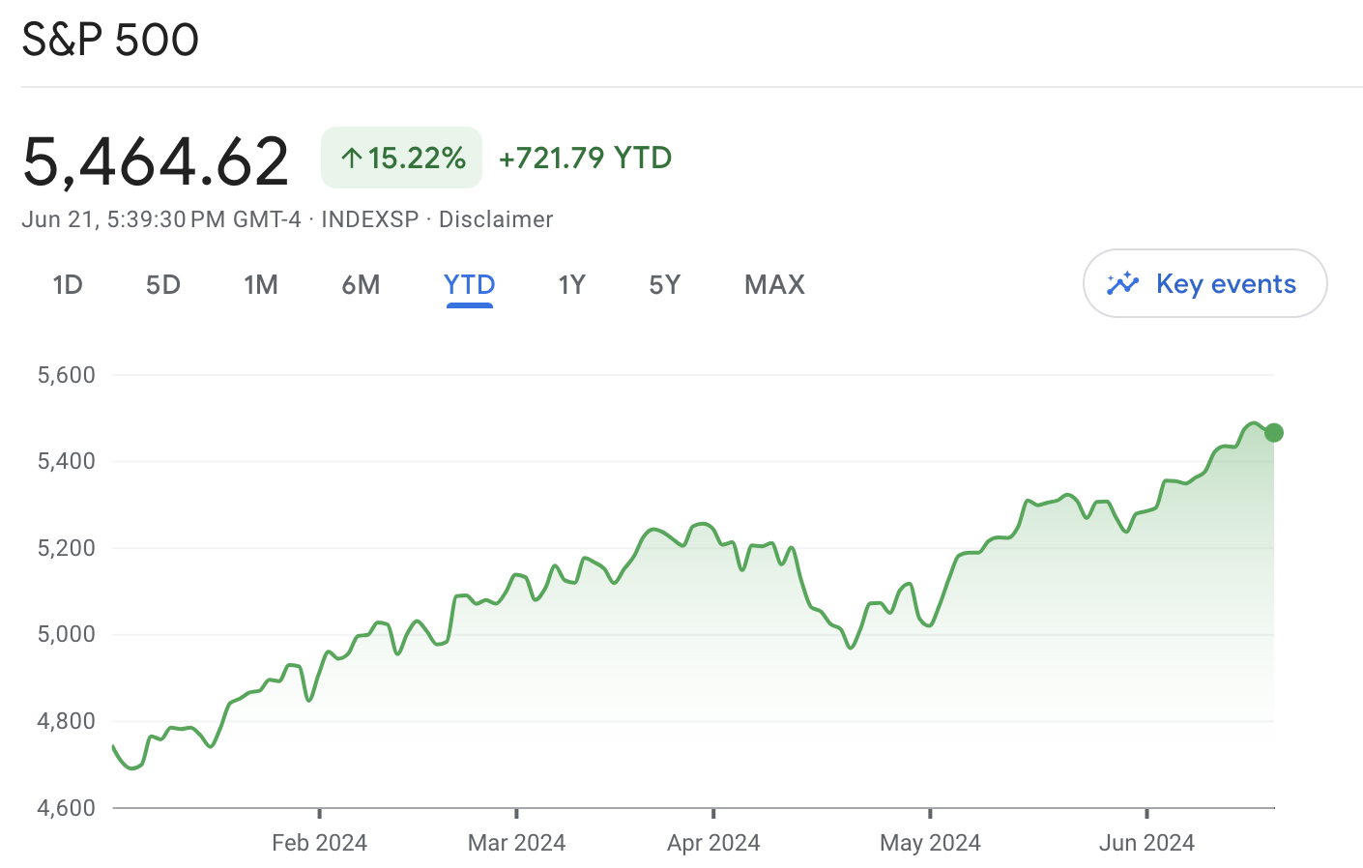Click the green endpoint dot on the chart
Screen dimensions: 1363x868
pos(1273,432)
